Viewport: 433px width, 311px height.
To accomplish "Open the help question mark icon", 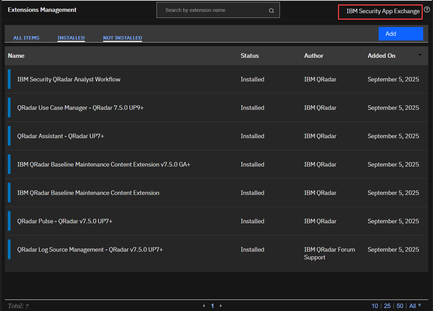I will (427, 10).
